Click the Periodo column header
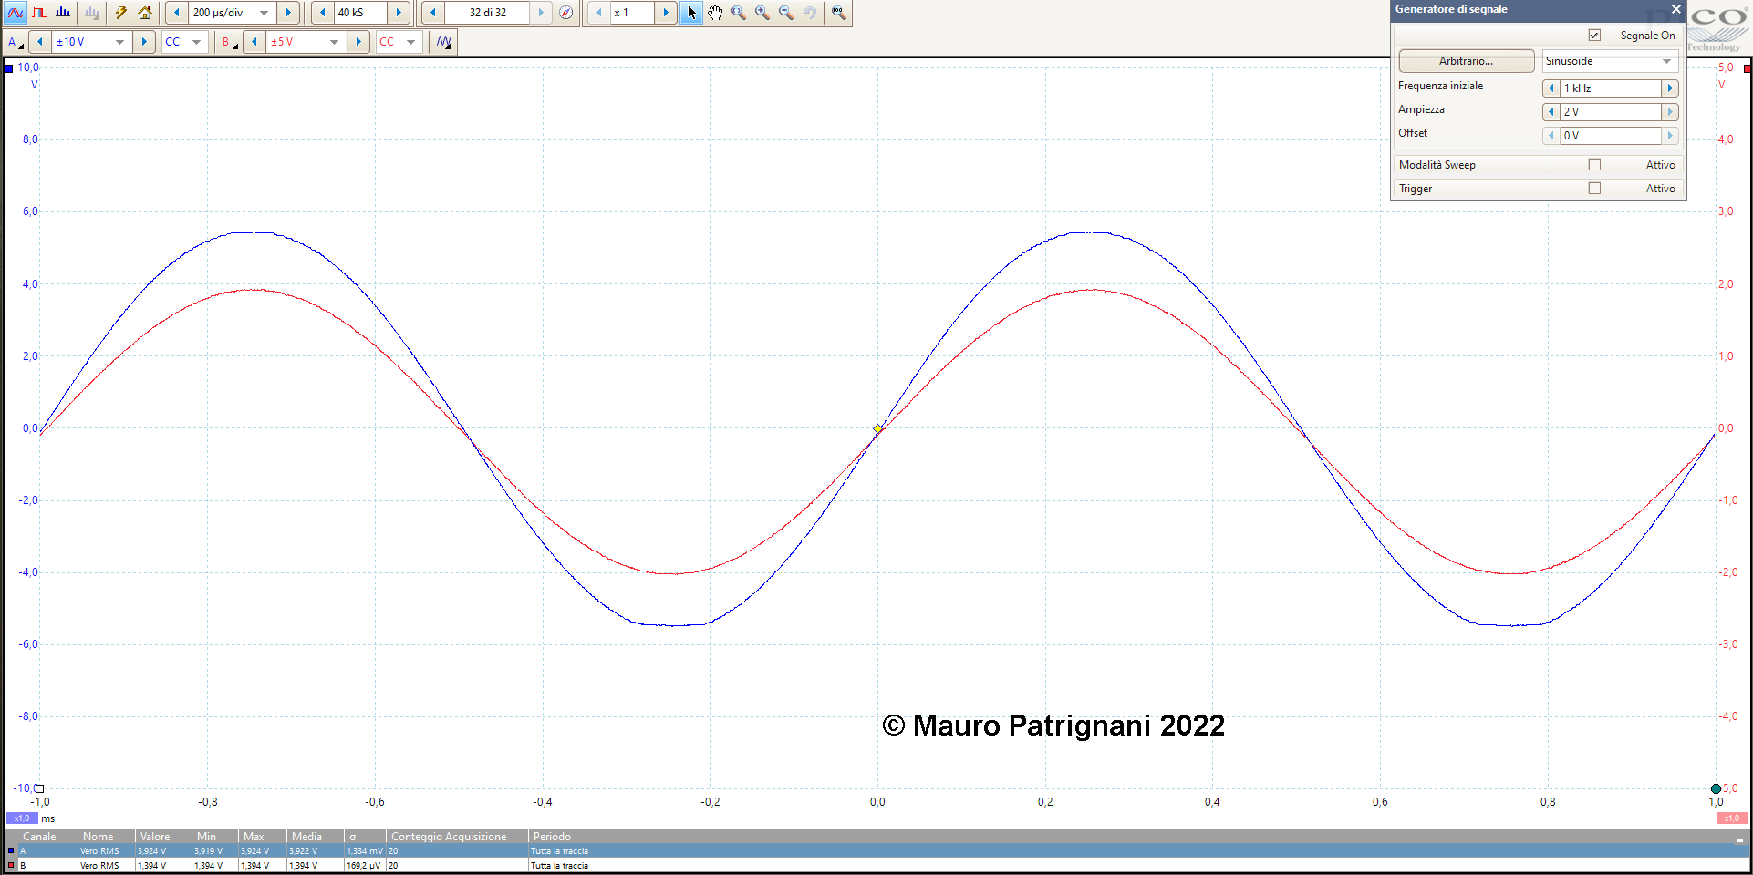 [x=552, y=837]
